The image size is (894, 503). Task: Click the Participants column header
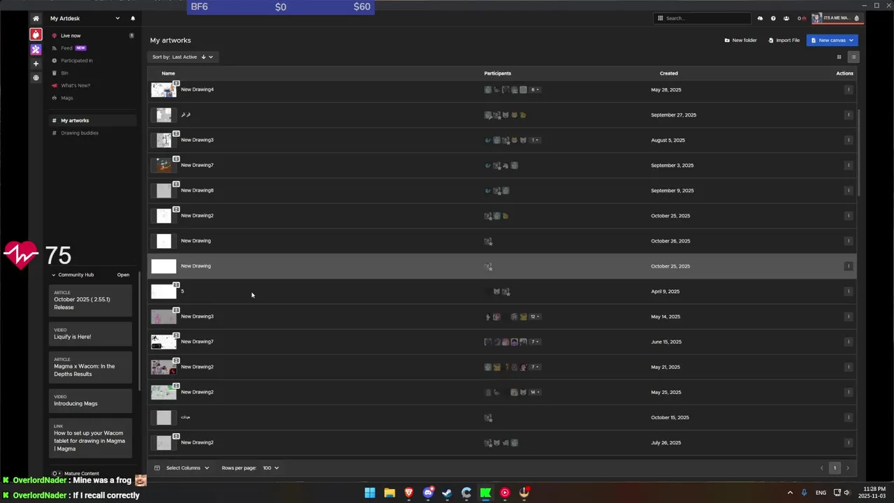497,73
